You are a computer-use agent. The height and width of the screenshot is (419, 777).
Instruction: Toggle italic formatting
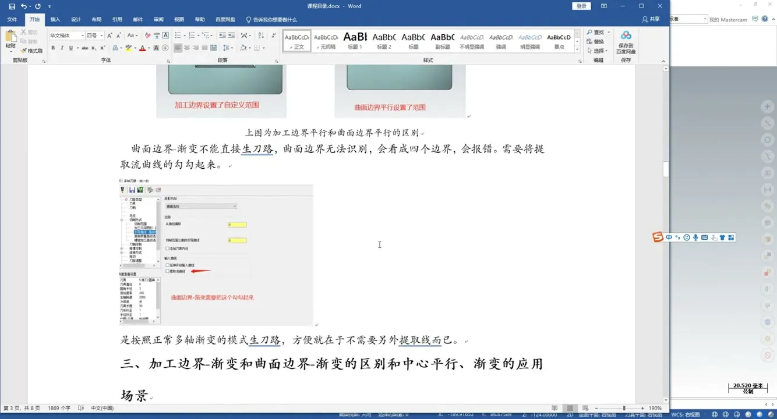(62, 48)
